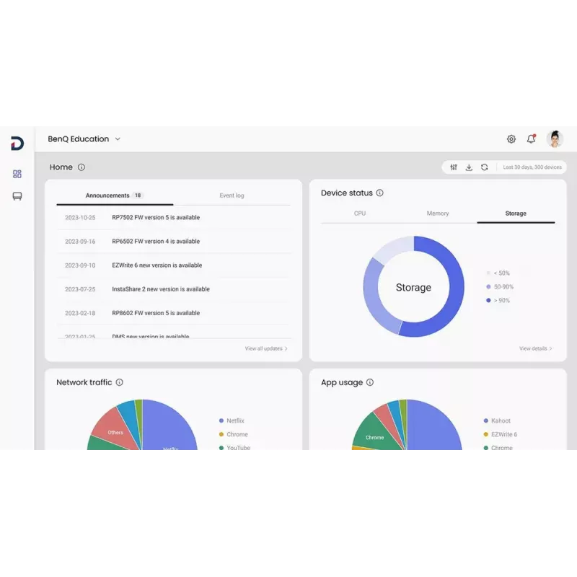Click the download report icon
577x577 pixels.
[469, 167]
